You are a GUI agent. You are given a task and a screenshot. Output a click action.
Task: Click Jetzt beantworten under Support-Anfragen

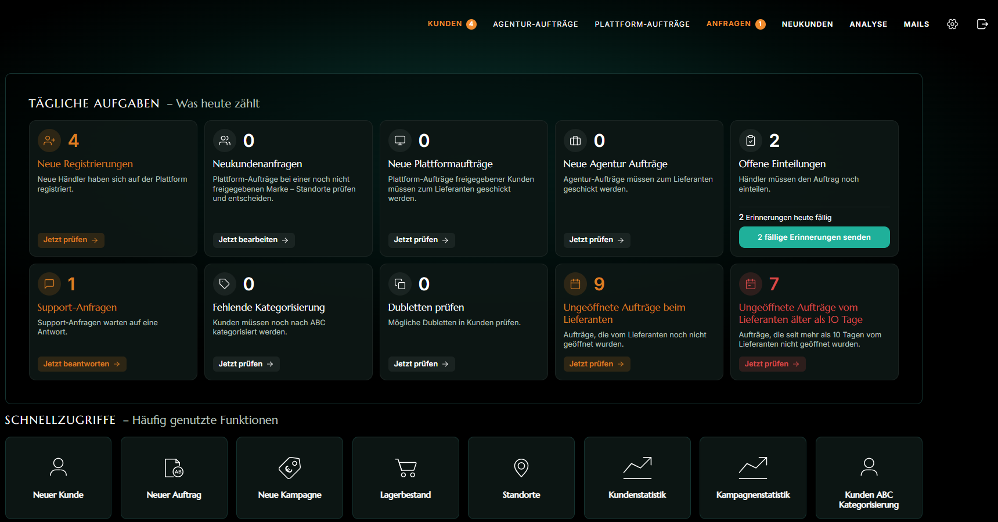(82, 364)
